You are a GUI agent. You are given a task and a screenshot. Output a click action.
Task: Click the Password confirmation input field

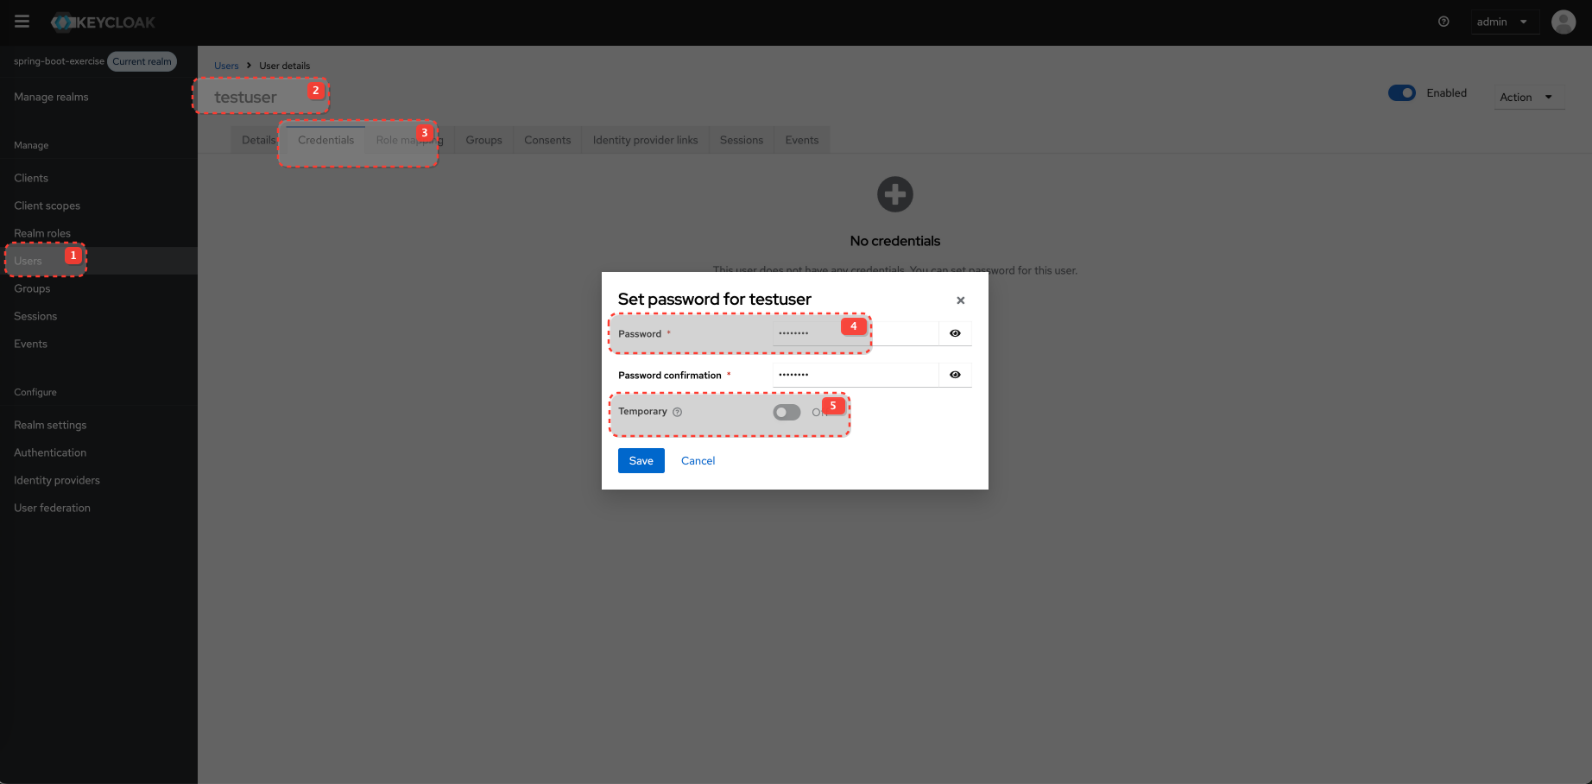pos(855,374)
